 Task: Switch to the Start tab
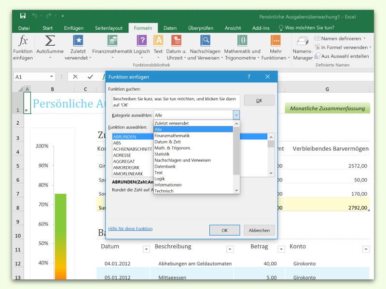(x=47, y=28)
